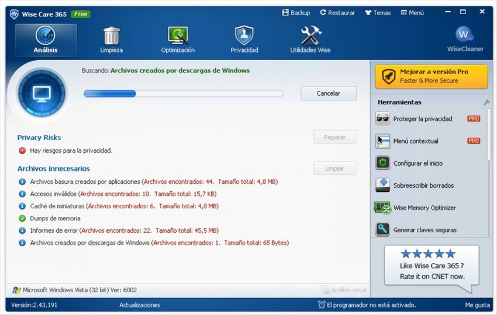The height and width of the screenshot is (315, 497).
Task: Click the PRO badge beside Proteger la privacidad
Action: (x=474, y=118)
